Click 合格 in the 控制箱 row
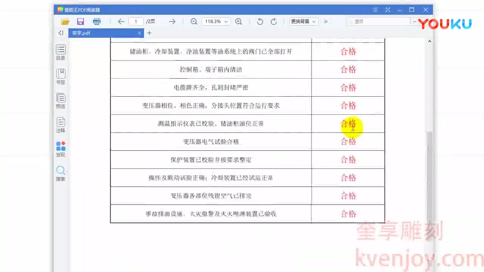Image resolution: width=484 pixels, height=272 pixels. (348, 70)
